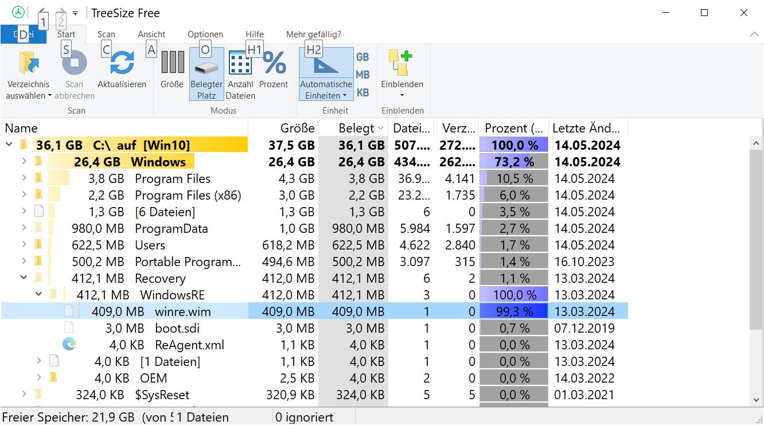Sort by the Prozent column header
The height and width of the screenshot is (425, 764).
point(514,128)
